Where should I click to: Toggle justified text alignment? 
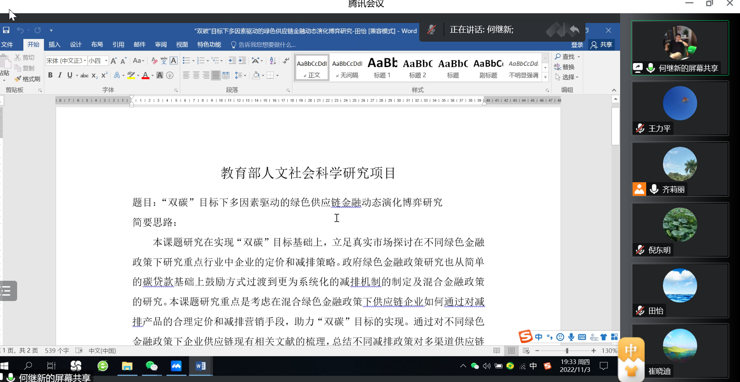216,75
